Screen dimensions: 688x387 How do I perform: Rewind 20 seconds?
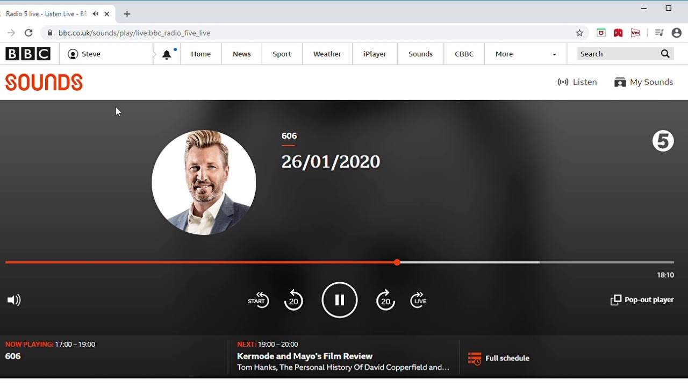(293, 300)
